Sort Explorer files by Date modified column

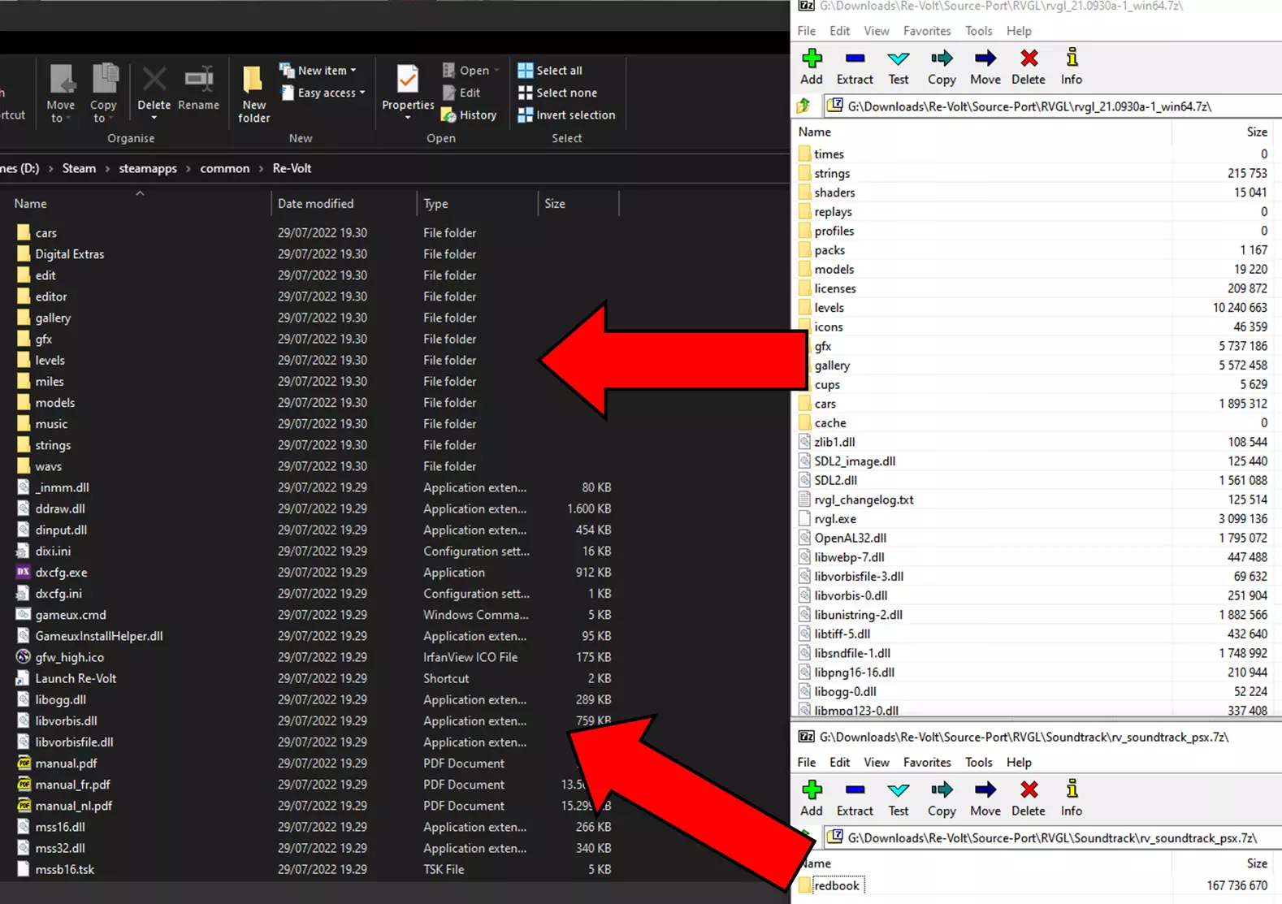[x=315, y=204]
